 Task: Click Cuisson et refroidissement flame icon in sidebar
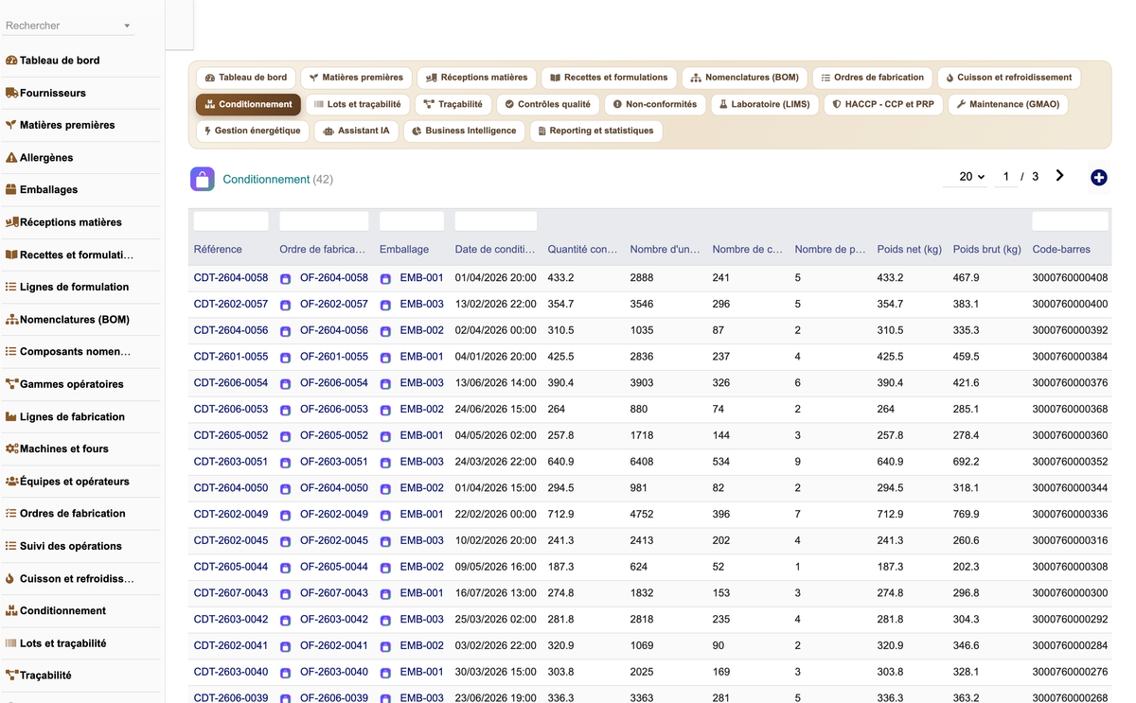click(x=11, y=578)
